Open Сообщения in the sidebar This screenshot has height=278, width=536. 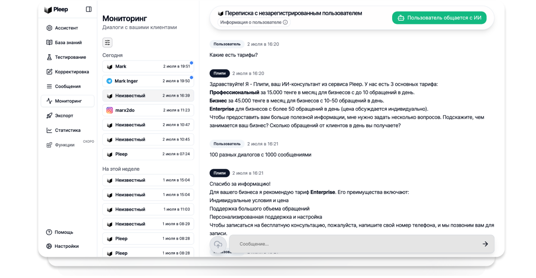coord(67,87)
